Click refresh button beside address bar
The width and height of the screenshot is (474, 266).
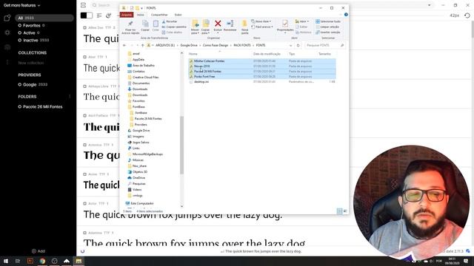pos(298,45)
